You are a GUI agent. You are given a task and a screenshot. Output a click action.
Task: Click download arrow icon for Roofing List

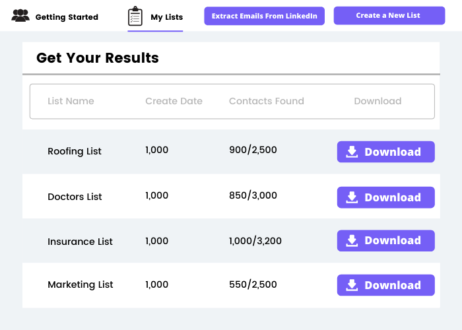click(352, 152)
